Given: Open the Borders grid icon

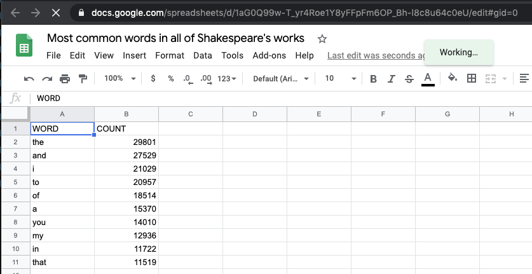Looking at the screenshot, I should 471,78.
